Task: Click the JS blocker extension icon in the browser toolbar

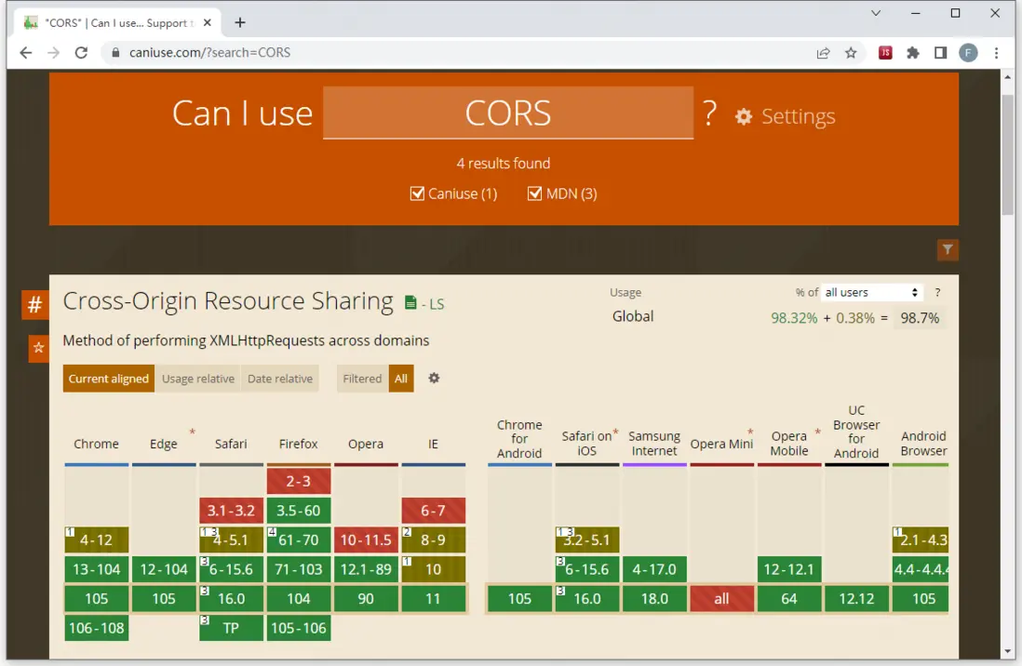Action: pos(885,53)
